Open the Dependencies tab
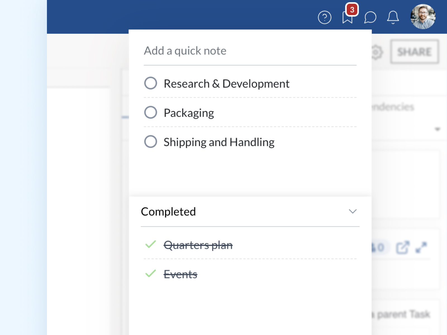 (x=393, y=107)
